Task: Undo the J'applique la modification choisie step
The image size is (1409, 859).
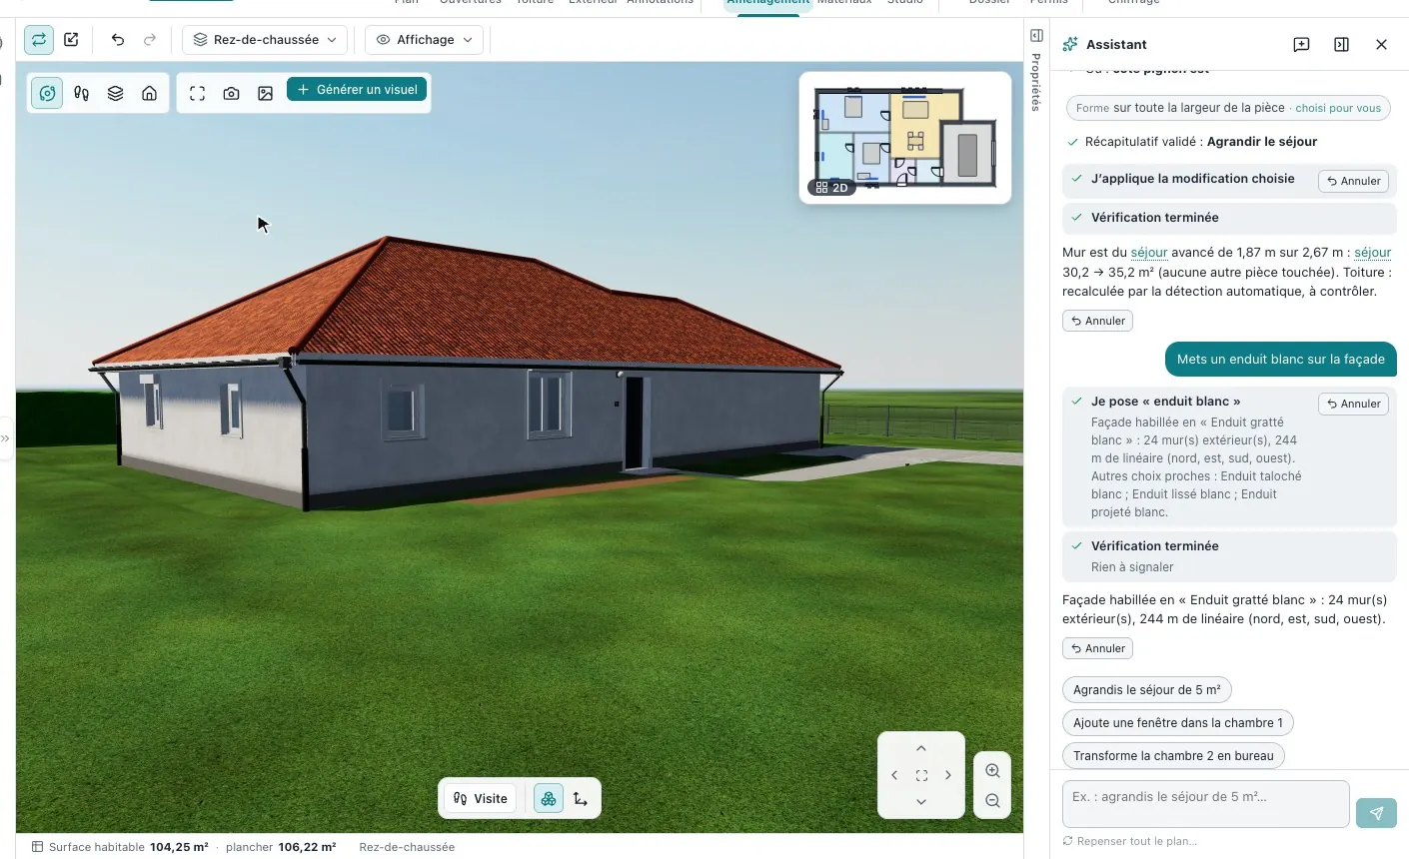Action: 1354,181
